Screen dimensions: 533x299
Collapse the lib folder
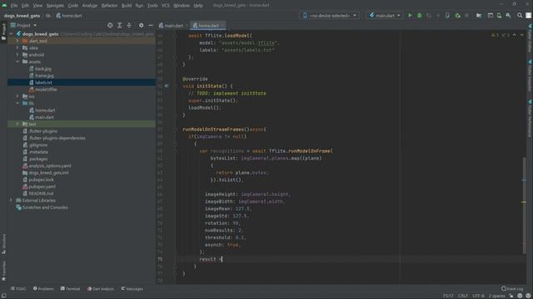coord(17,103)
